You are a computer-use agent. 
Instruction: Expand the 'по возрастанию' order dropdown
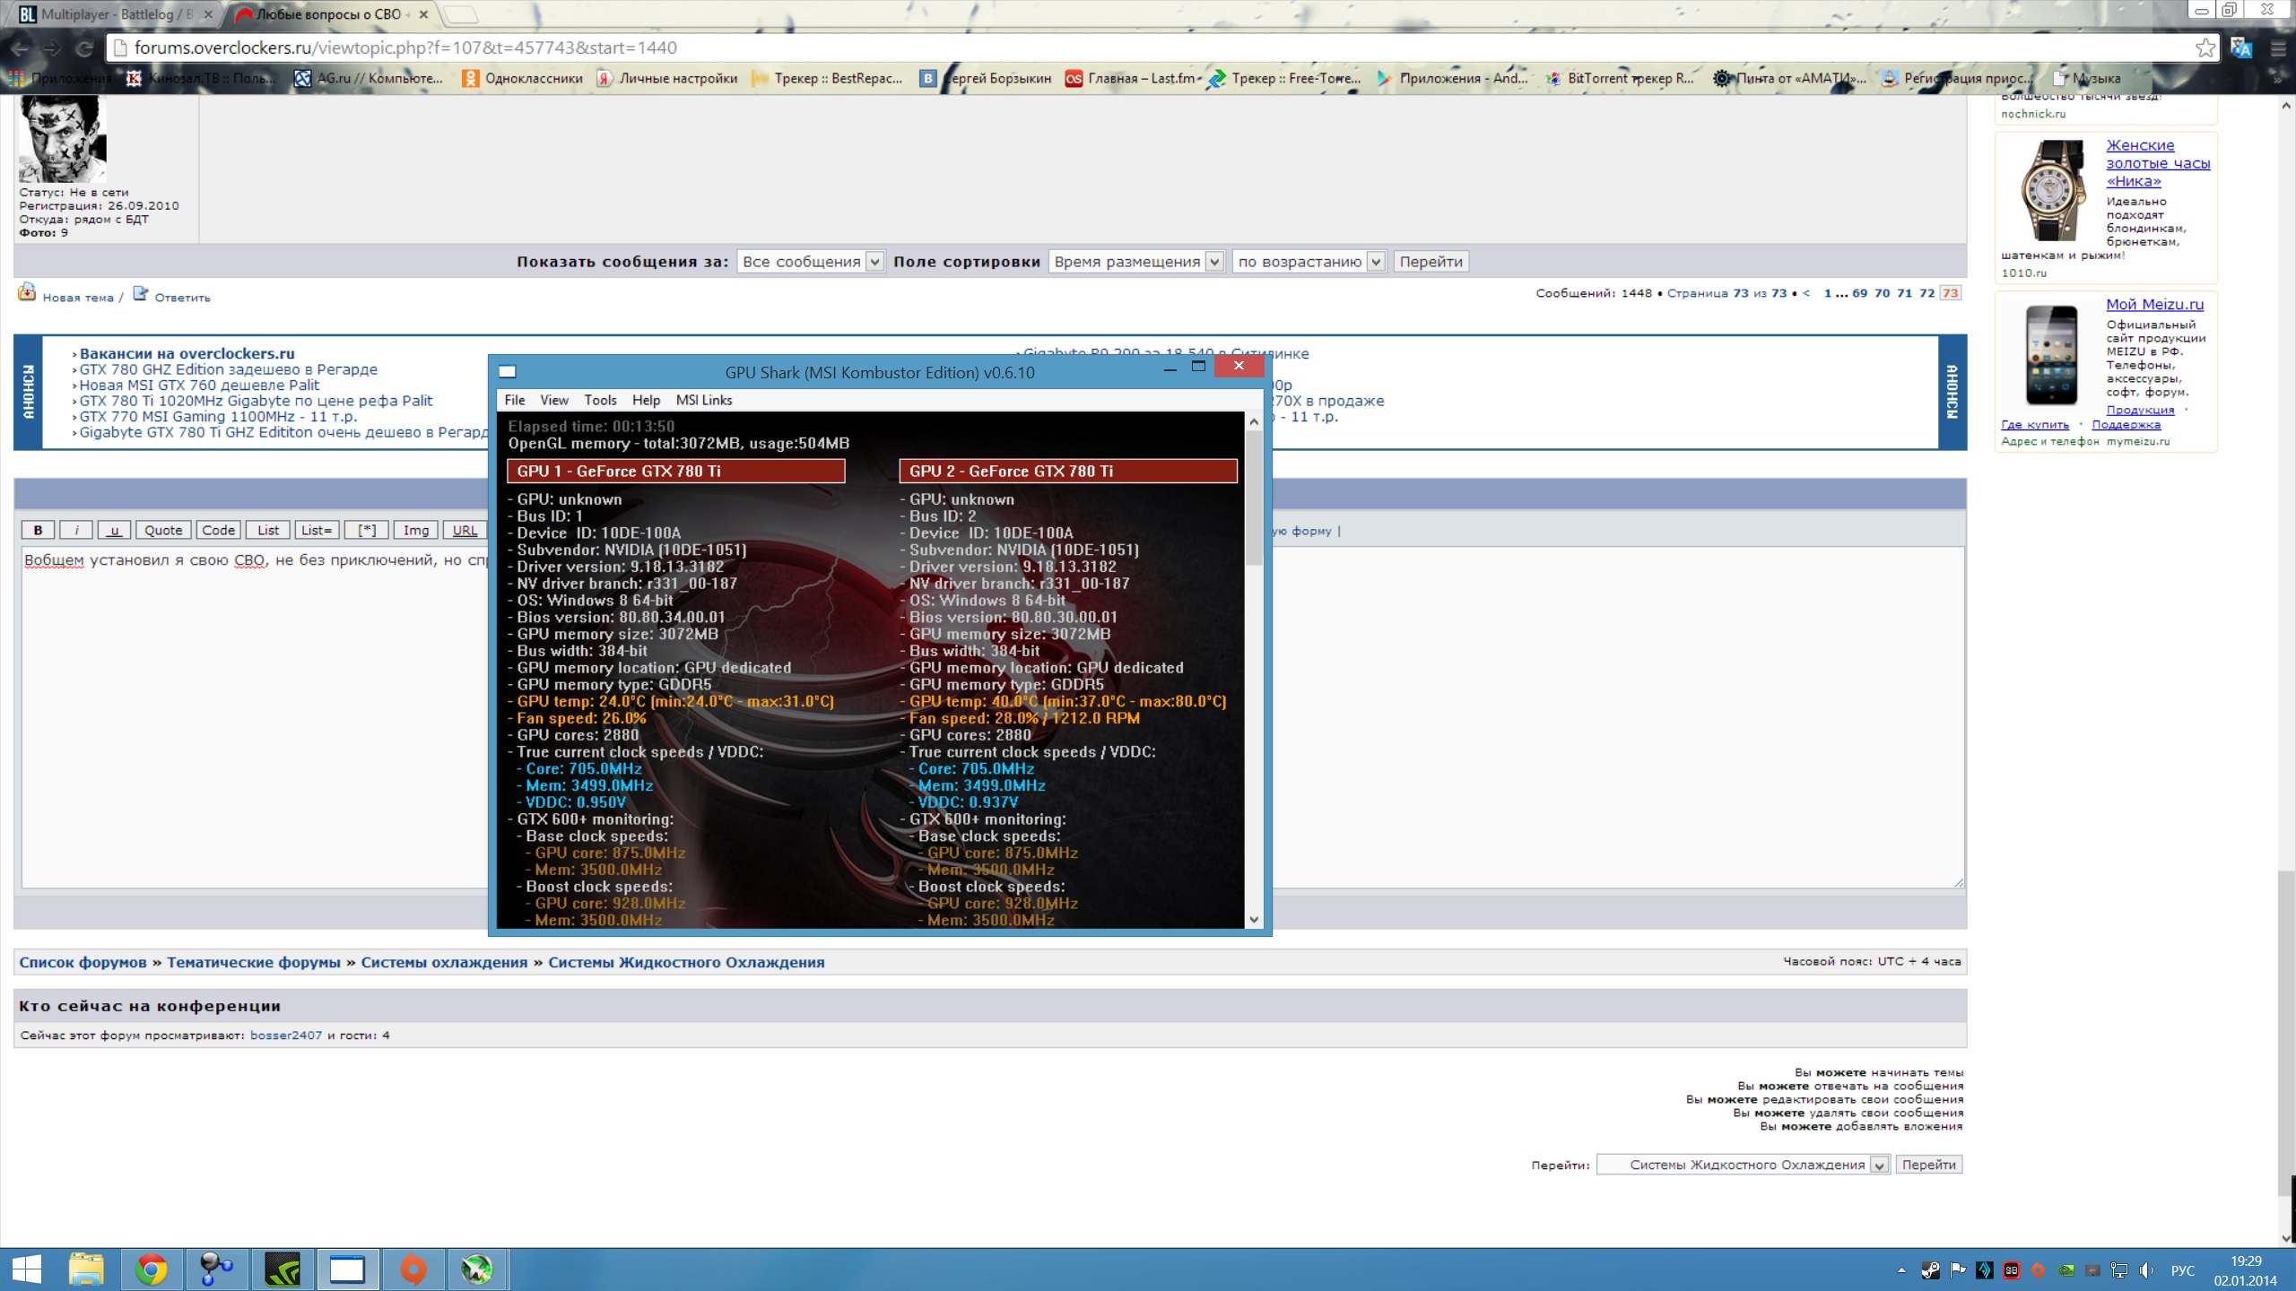(1309, 262)
